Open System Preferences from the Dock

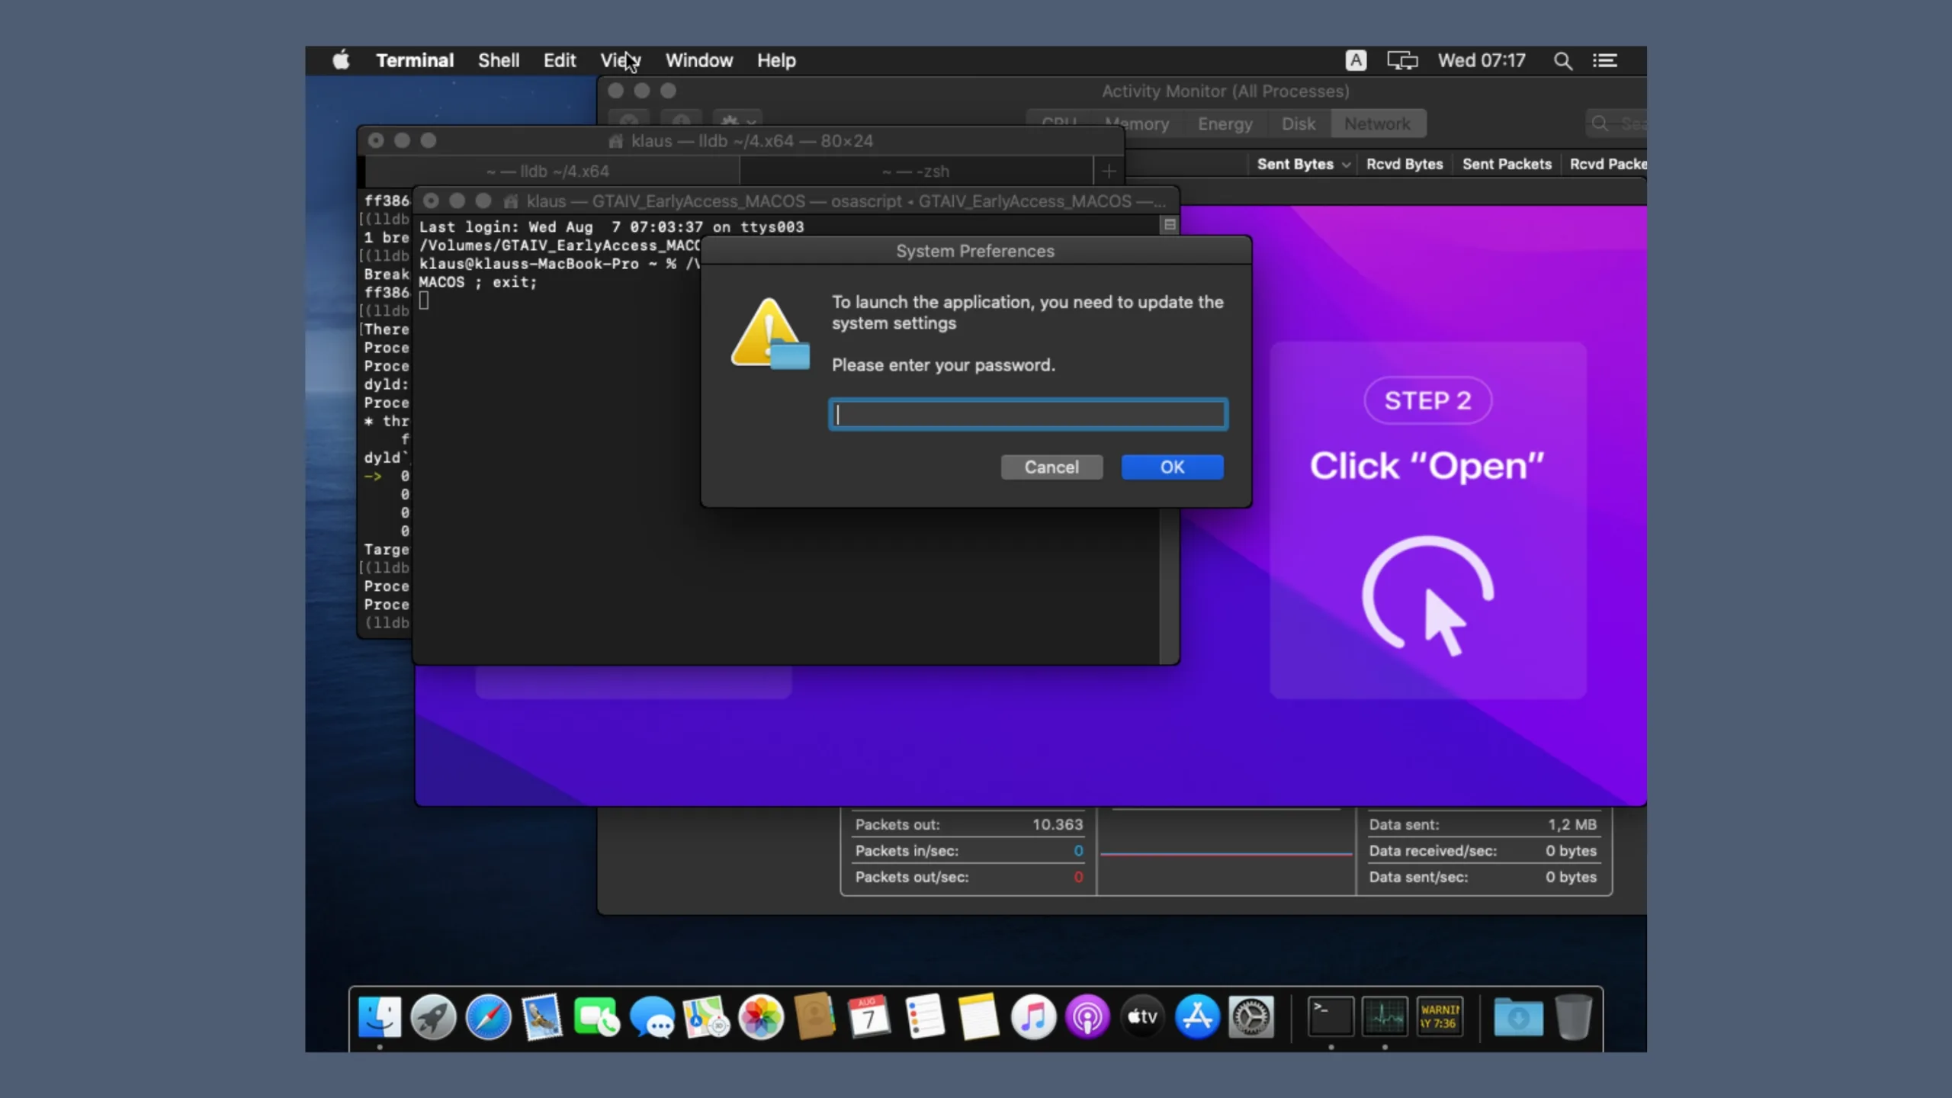1251,1017
